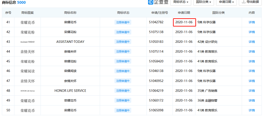Click the 商标信息 5000 heading
The image size is (265, 117).
coord(14,2)
